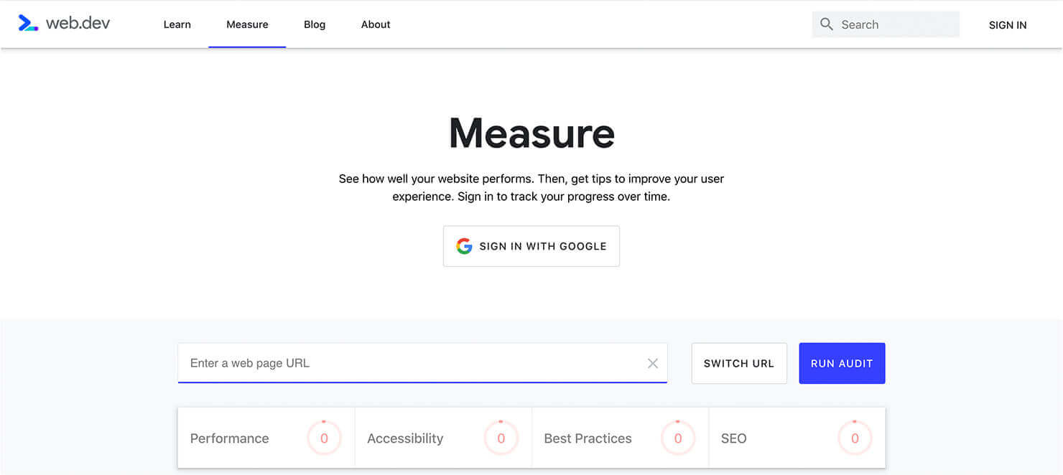Focus the Search box in header
This screenshot has height=475, width=1063.
tap(886, 24)
